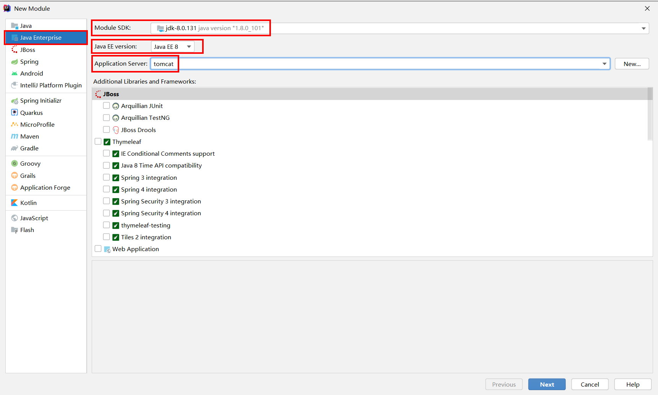The height and width of the screenshot is (395, 658).
Task: Check the Spring 4 integration box
Action: pyautogui.click(x=107, y=189)
